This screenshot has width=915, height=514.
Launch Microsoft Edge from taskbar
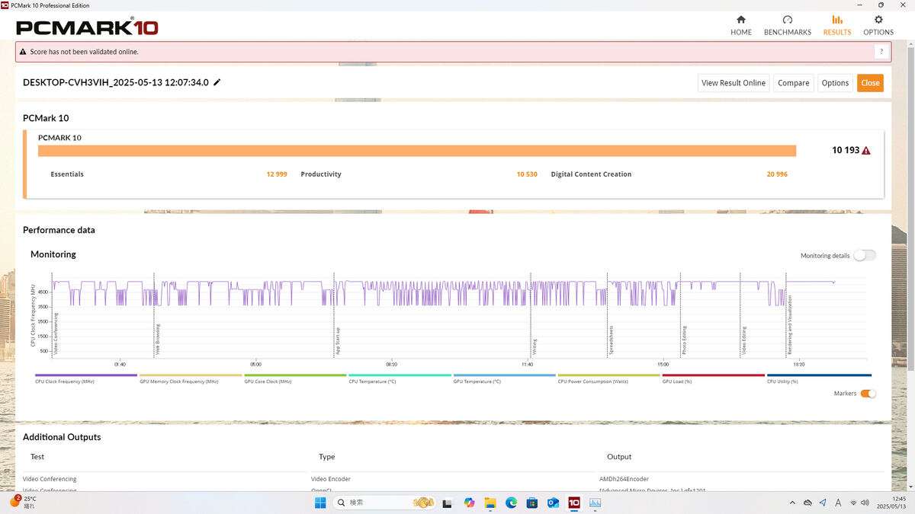[x=511, y=503]
